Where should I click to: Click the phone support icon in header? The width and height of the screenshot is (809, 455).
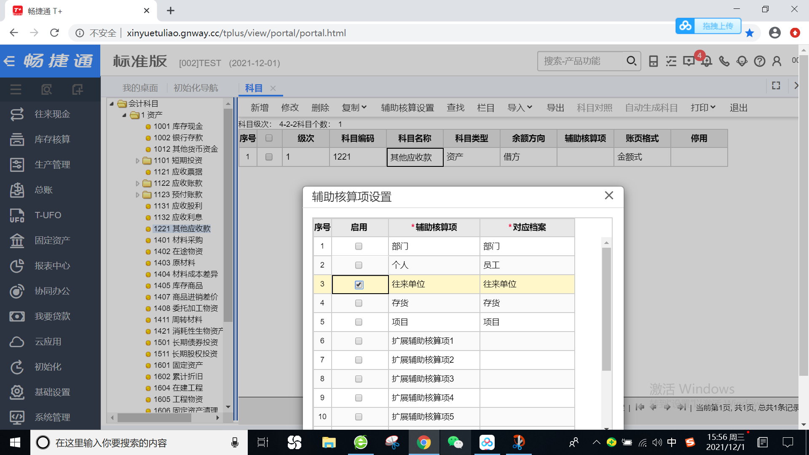point(724,62)
